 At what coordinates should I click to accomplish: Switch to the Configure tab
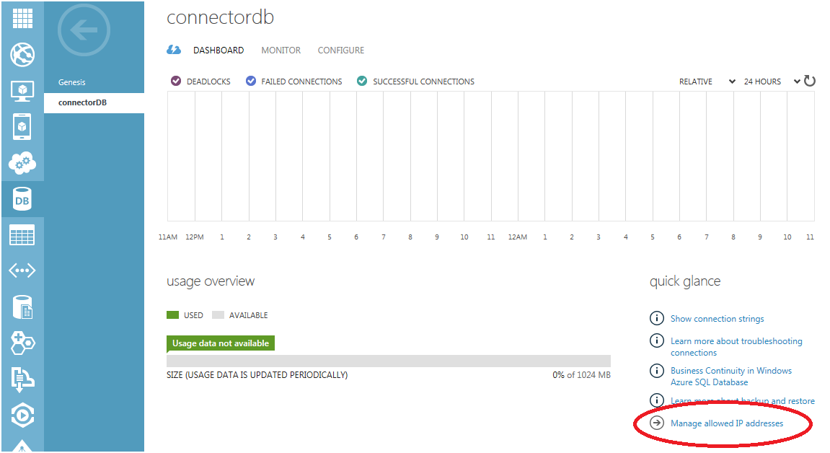pyautogui.click(x=340, y=50)
